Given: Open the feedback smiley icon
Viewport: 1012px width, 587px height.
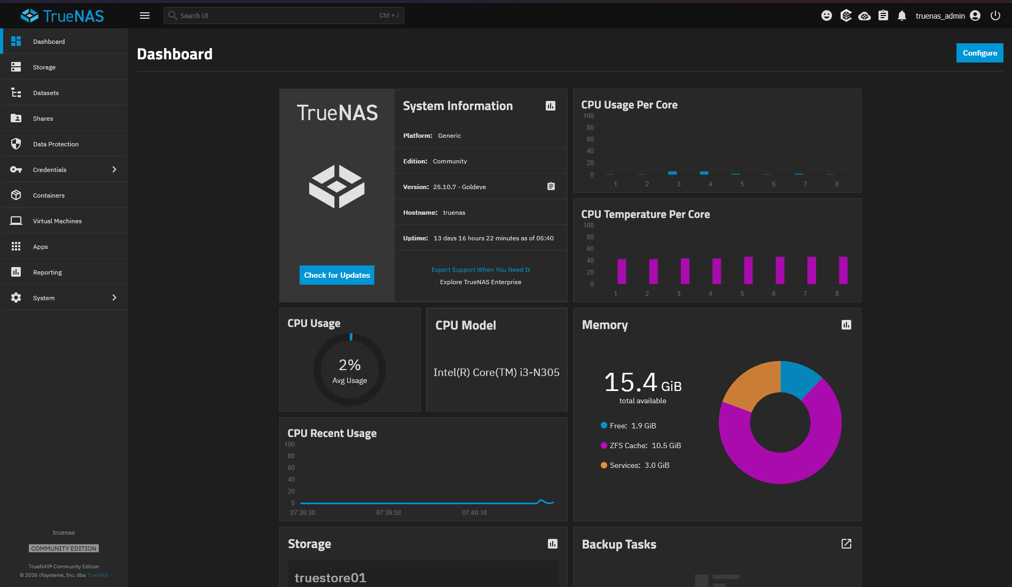Looking at the screenshot, I should click(x=827, y=15).
